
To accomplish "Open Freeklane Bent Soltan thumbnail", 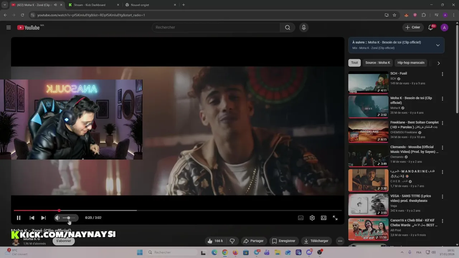I will [x=368, y=131].
